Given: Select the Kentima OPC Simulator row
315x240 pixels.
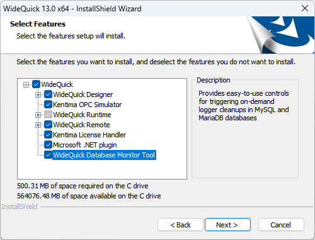Looking at the screenshot, I should (x=87, y=105).
